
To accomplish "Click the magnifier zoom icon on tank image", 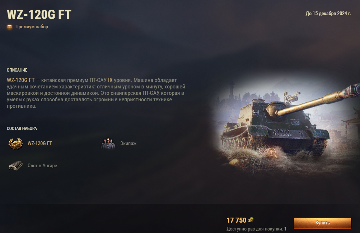I will coord(272,153).
